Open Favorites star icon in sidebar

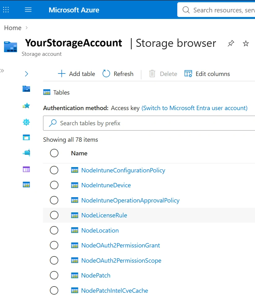[26, 106]
